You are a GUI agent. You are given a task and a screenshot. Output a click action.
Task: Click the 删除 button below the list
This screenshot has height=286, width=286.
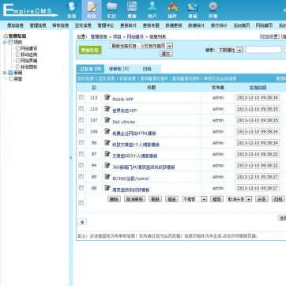click(114, 199)
